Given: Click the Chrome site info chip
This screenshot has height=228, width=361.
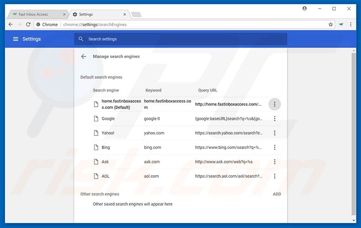Looking at the screenshot, I should (47, 24).
